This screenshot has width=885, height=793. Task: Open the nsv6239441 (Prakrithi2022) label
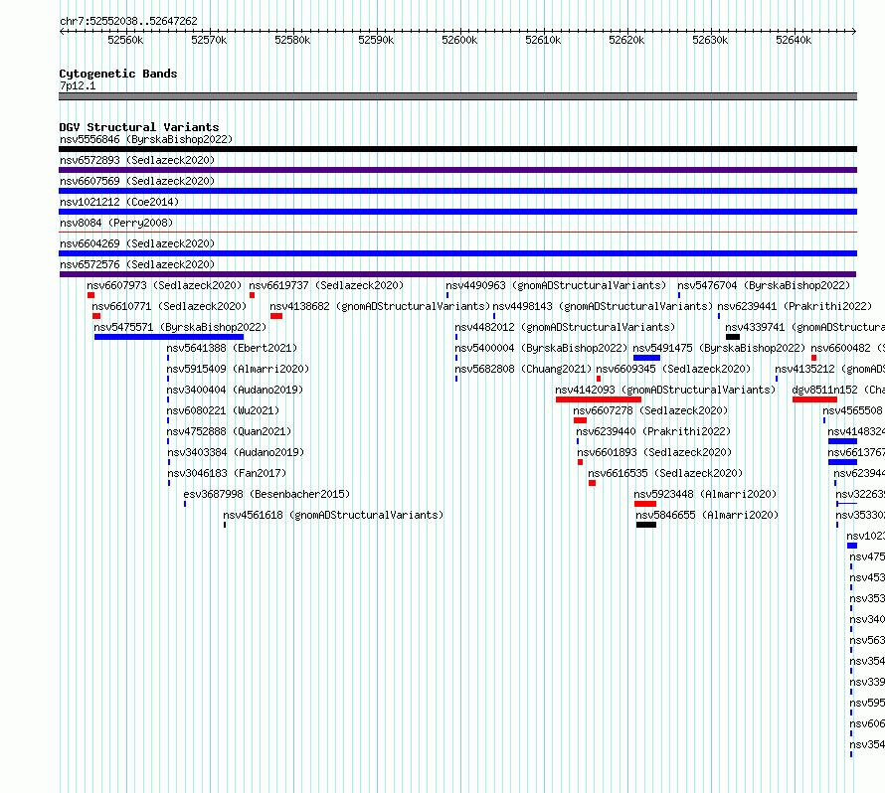coord(795,306)
